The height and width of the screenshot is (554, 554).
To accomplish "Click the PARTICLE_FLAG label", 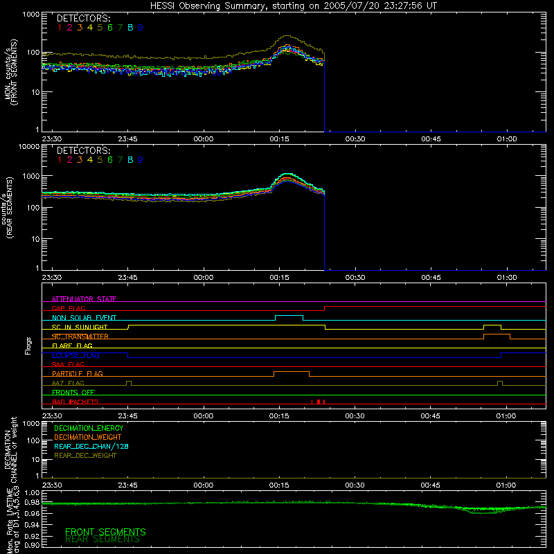I will click(x=78, y=373).
